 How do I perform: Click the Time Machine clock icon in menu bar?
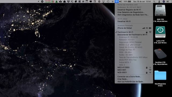click(108, 1)
